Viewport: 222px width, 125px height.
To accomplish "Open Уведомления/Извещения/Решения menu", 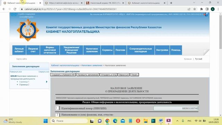I will click(71, 50).
